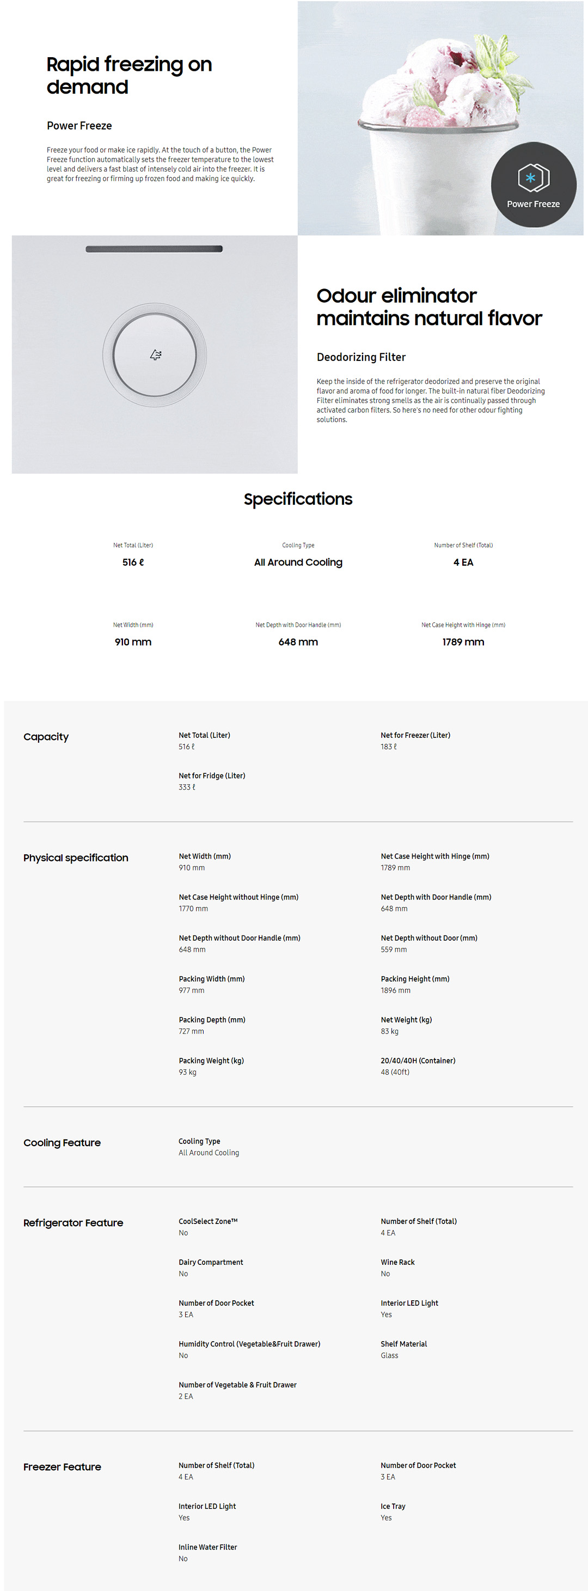The width and height of the screenshot is (588, 1591).
Task: Click the Freezer Feature section heading
Action: point(62,1466)
